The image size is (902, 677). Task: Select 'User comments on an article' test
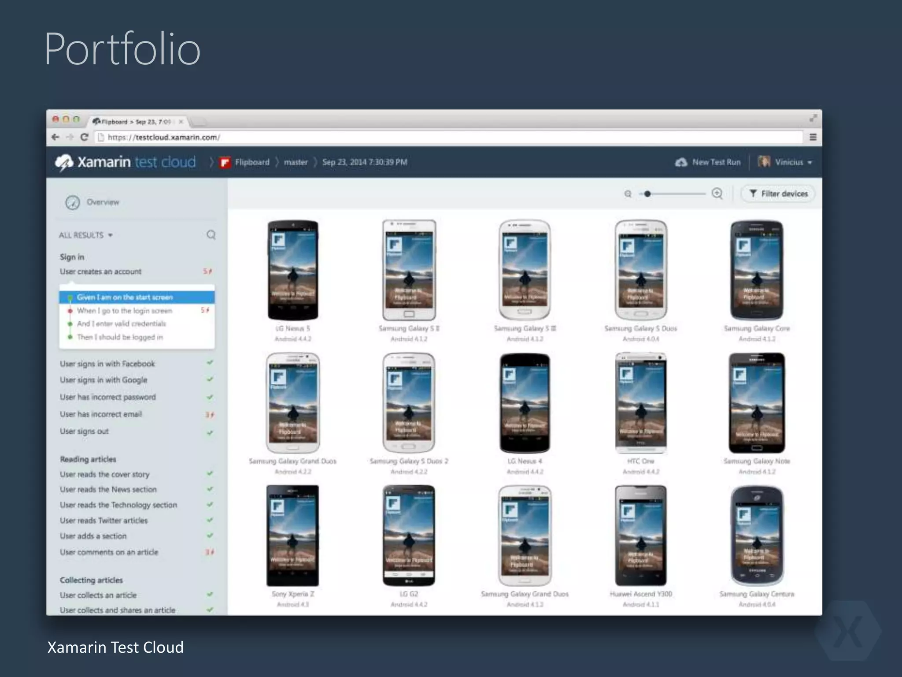pos(137,552)
